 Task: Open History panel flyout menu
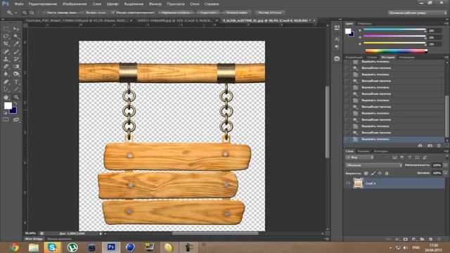coord(447,57)
